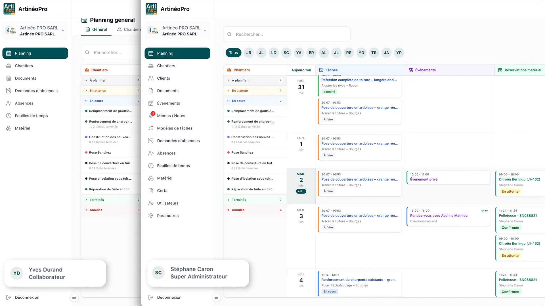Open Mémos / Notes microphone icon
The width and height of the screenshot is (545, 306).
(151, 116)
